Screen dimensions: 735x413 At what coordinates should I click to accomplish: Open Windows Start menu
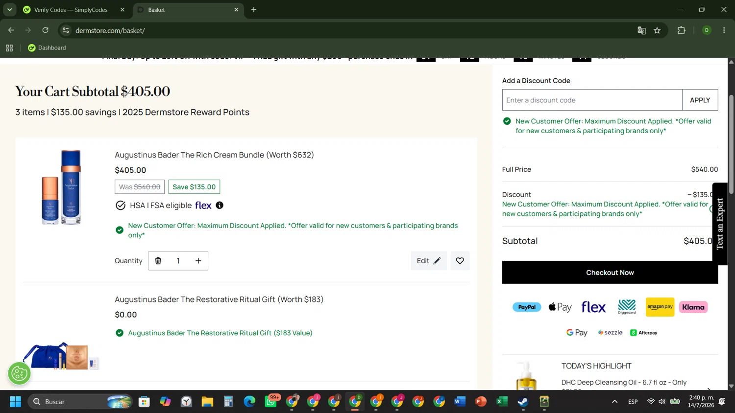coord(15,402)
